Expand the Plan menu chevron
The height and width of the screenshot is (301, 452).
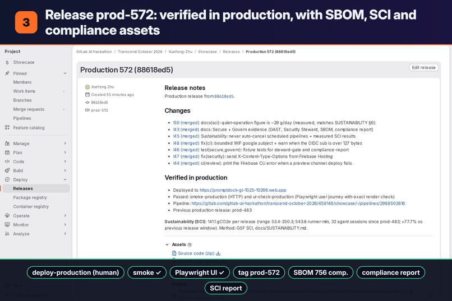pos(65,152)
